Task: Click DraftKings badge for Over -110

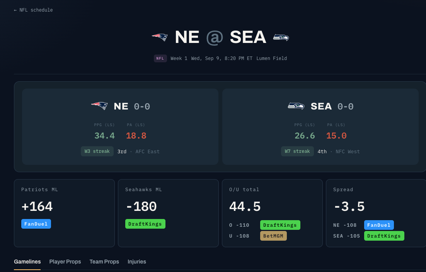Action: coord(280,225)
